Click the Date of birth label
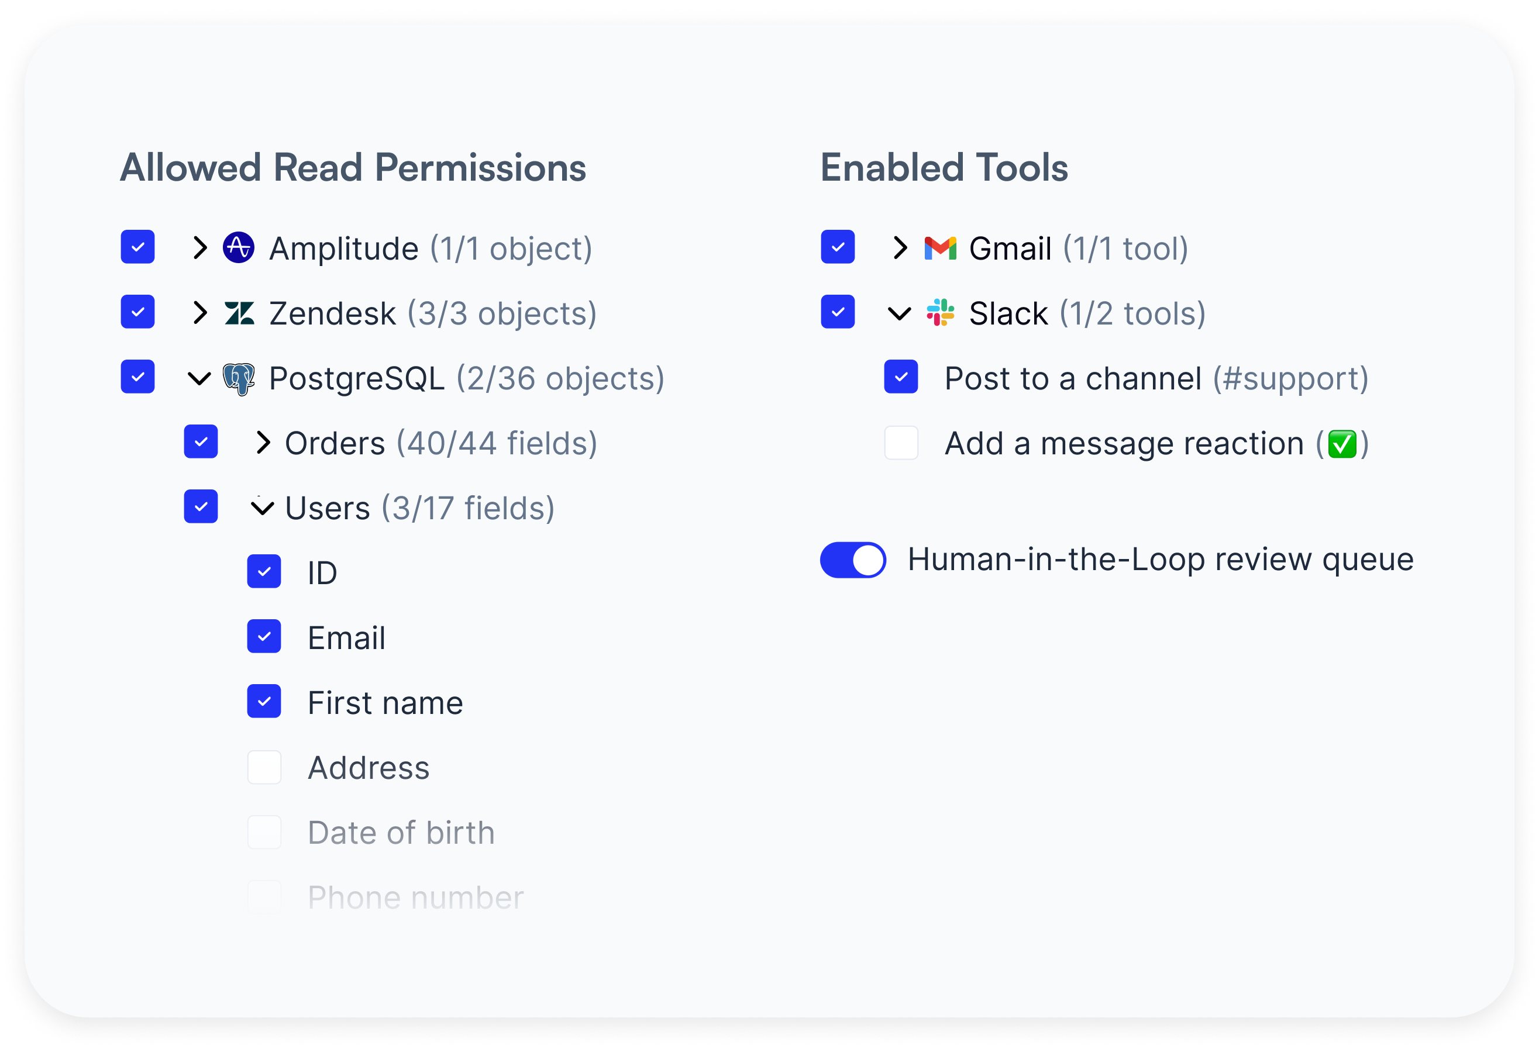This screenshot has width=1539, height=1049. point(401,832)
